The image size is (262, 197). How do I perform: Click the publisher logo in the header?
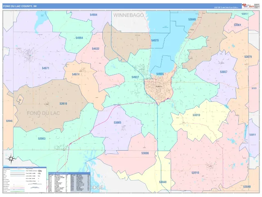coord(248,6)
